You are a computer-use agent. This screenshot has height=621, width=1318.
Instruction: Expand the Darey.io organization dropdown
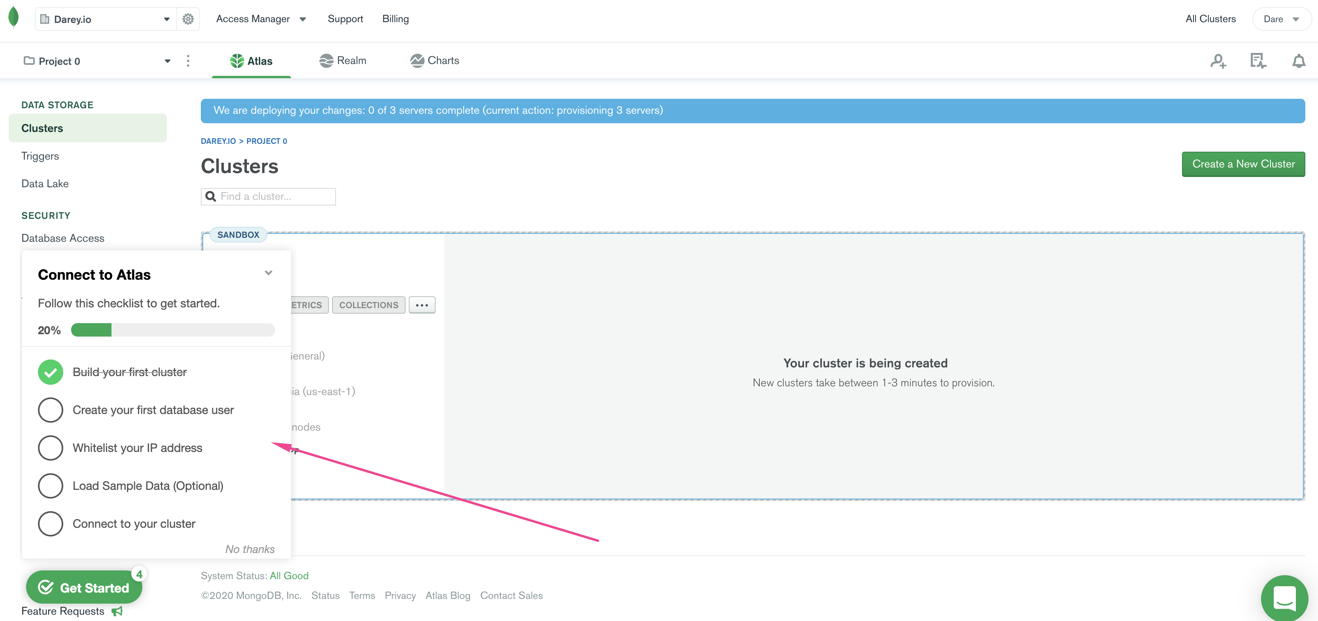click(x=166, y=19)
